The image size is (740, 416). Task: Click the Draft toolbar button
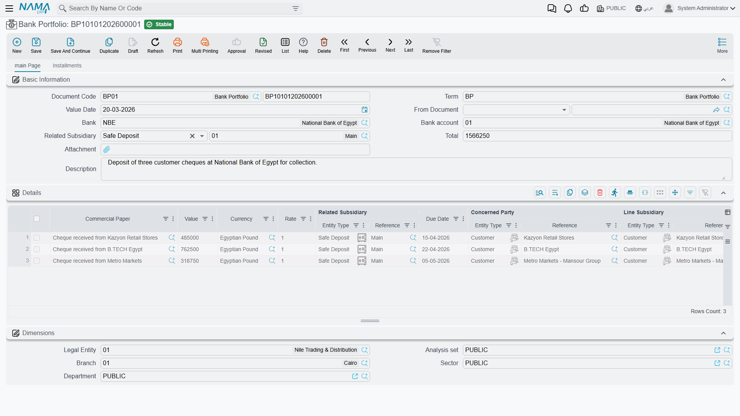coord(133,45)
